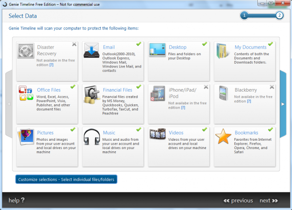
Task: Open the Blackberry [?] help link
Action: tap(249, 101)
